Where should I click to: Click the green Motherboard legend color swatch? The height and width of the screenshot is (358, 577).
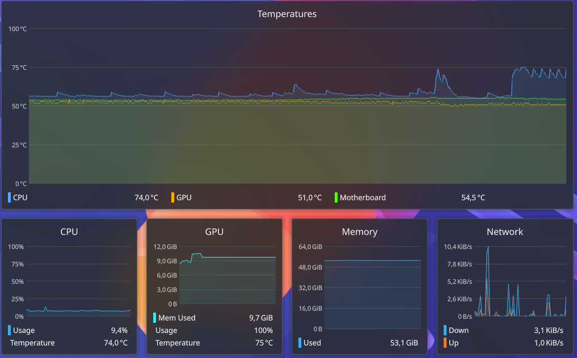coord(336,197)
